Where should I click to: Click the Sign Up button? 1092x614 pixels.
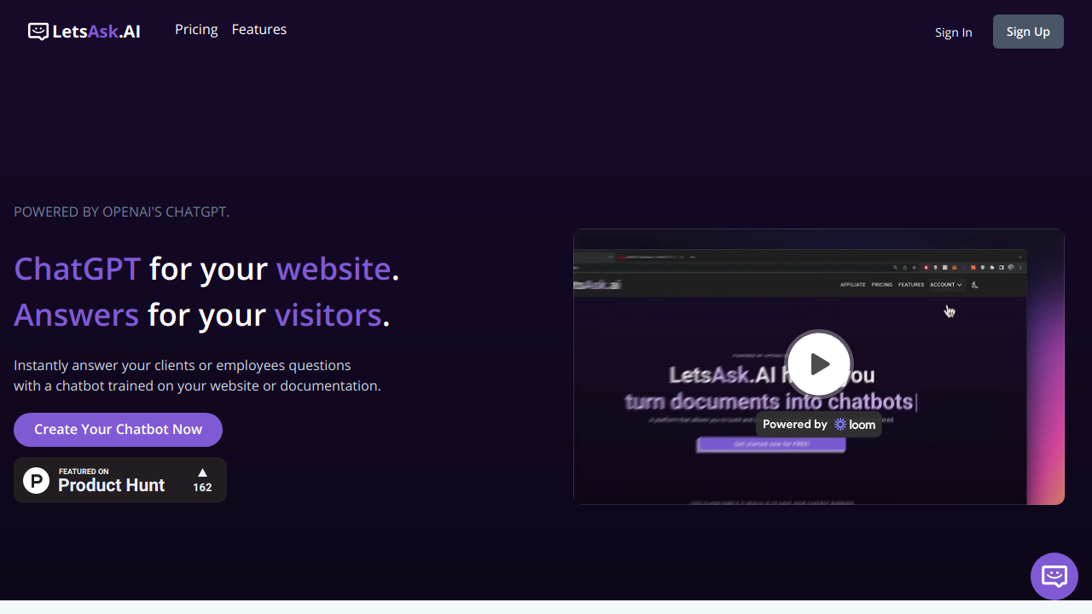tap(1028, 32)
